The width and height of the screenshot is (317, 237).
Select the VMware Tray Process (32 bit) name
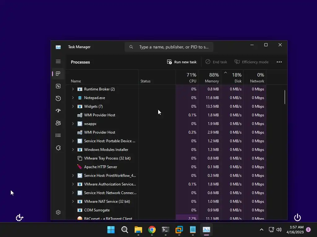click(x=107, y=158)
